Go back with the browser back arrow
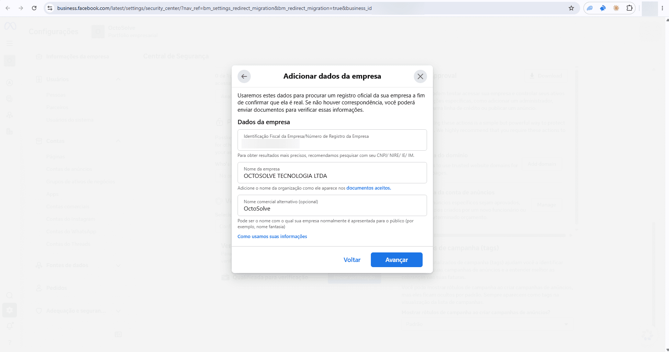Image resolution: width=669 pixels, height=352 pixels. 8,8
